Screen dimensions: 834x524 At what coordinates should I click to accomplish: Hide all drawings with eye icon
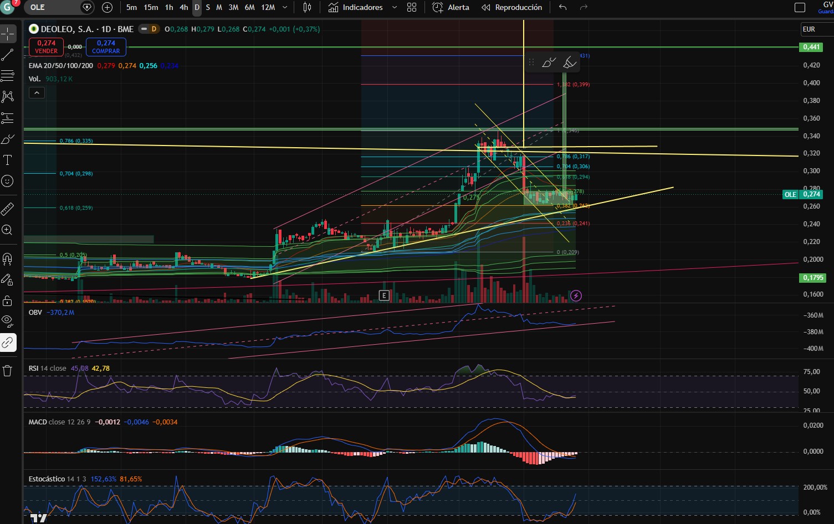8,321
